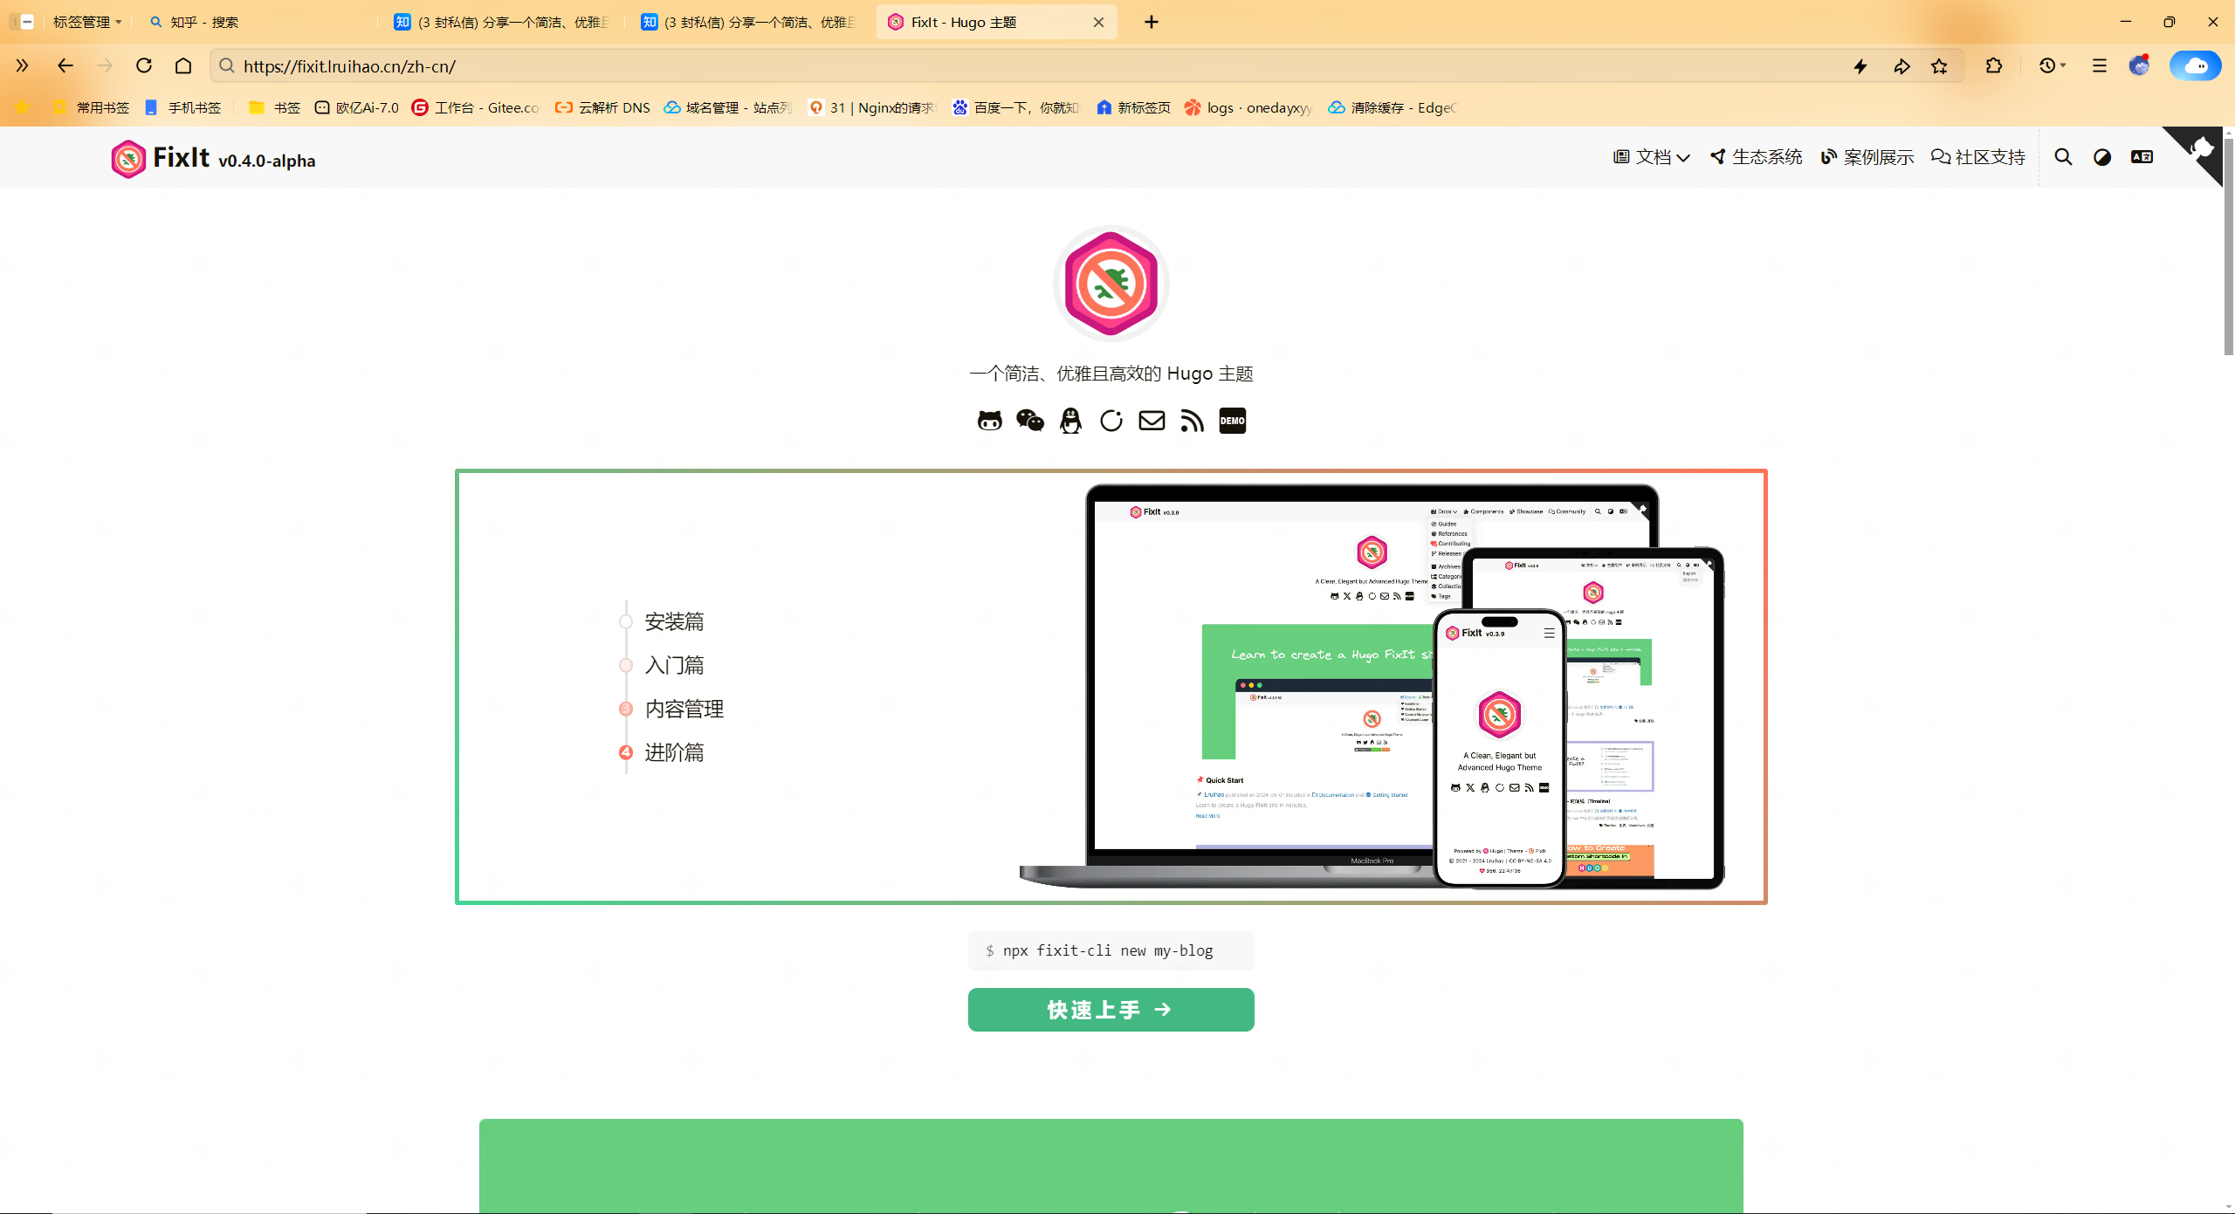
Task: Toggle the dark/light theme switch
Action: point(2102,157)
